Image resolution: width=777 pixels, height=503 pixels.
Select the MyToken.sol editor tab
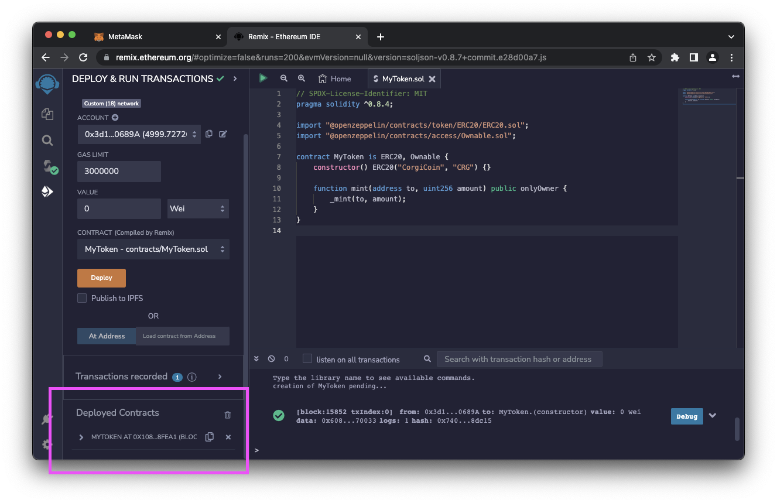tap(403, 78)
